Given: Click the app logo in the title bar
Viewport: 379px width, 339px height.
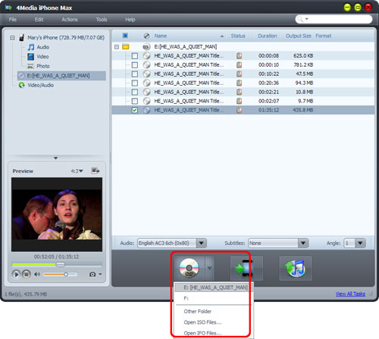Looking at the screenshot, I should point(9,8).
